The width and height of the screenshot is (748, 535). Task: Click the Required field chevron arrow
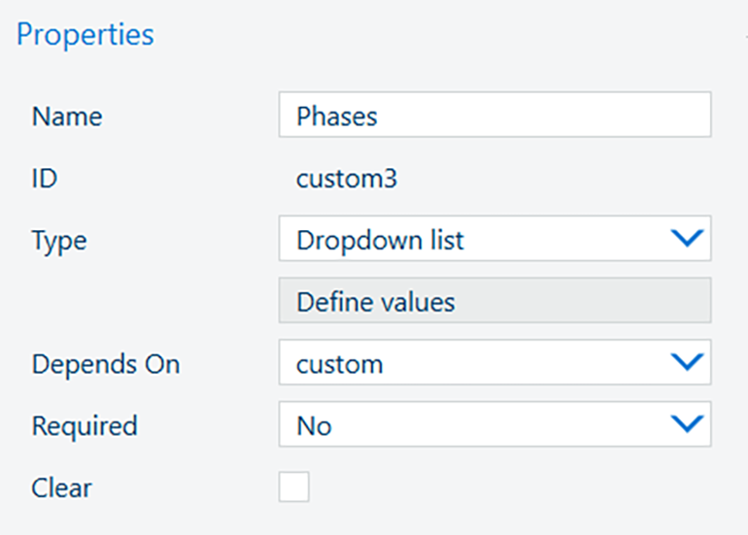[687, 424]
